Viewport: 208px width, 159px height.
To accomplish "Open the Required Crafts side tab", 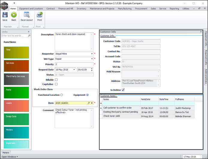I will (x=206, y=58).
